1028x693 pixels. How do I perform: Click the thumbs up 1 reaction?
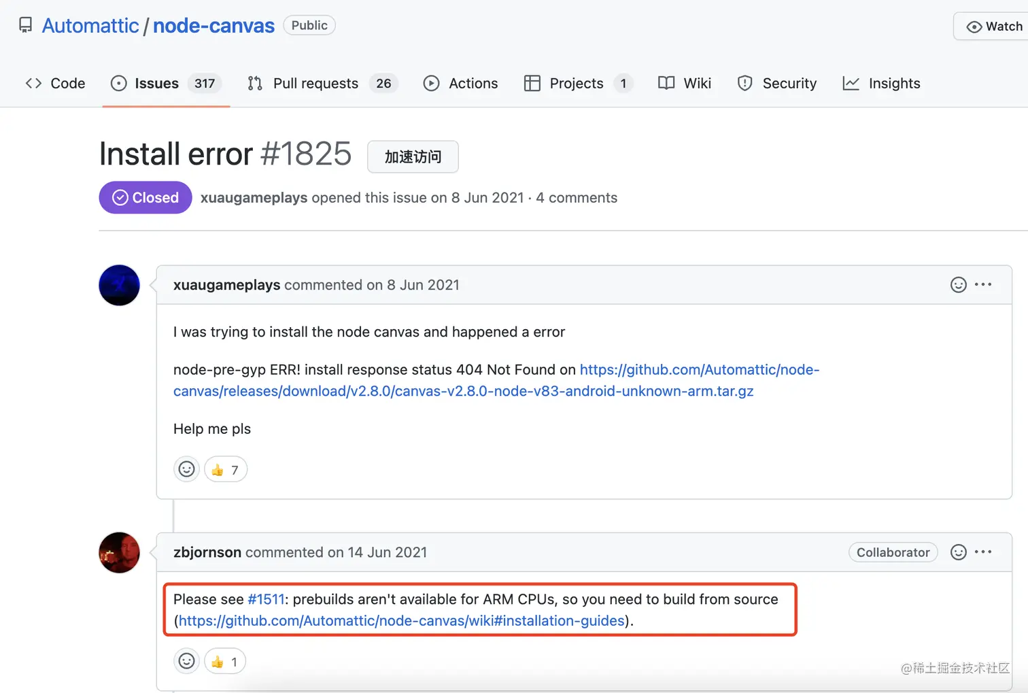click(x=225, y=661)
